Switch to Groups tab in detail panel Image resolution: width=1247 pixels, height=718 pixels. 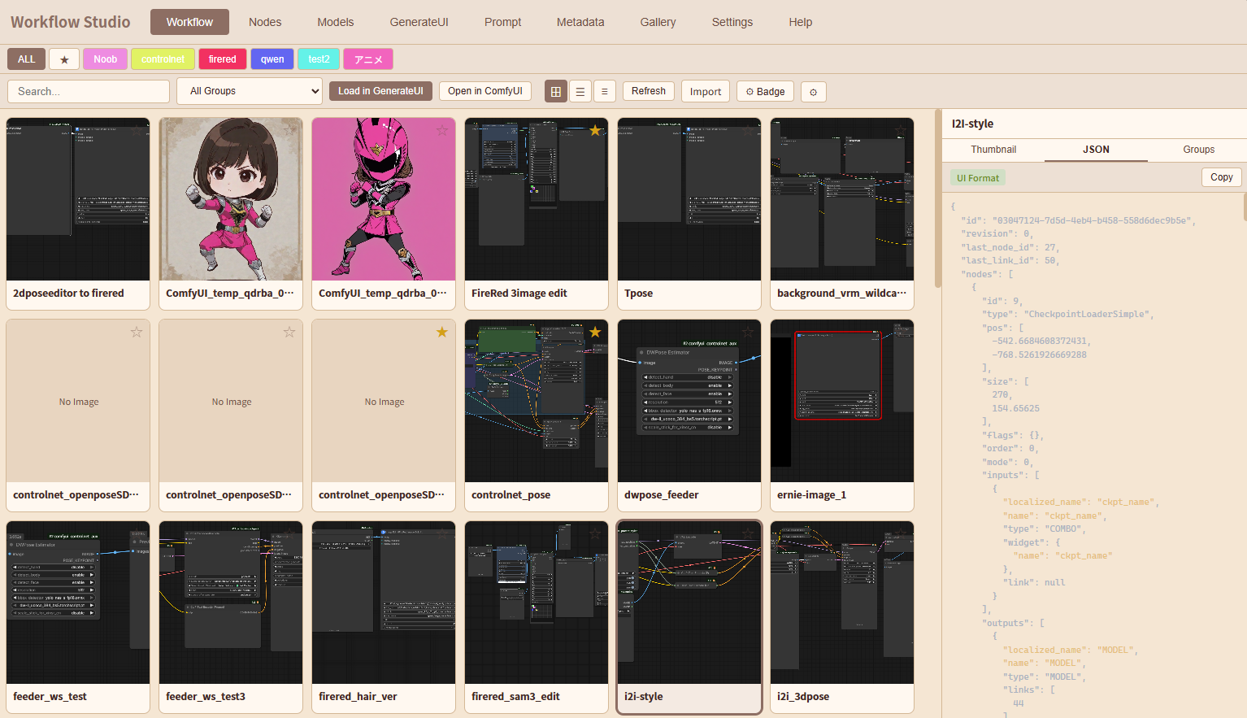click(x=1198, y=150)
